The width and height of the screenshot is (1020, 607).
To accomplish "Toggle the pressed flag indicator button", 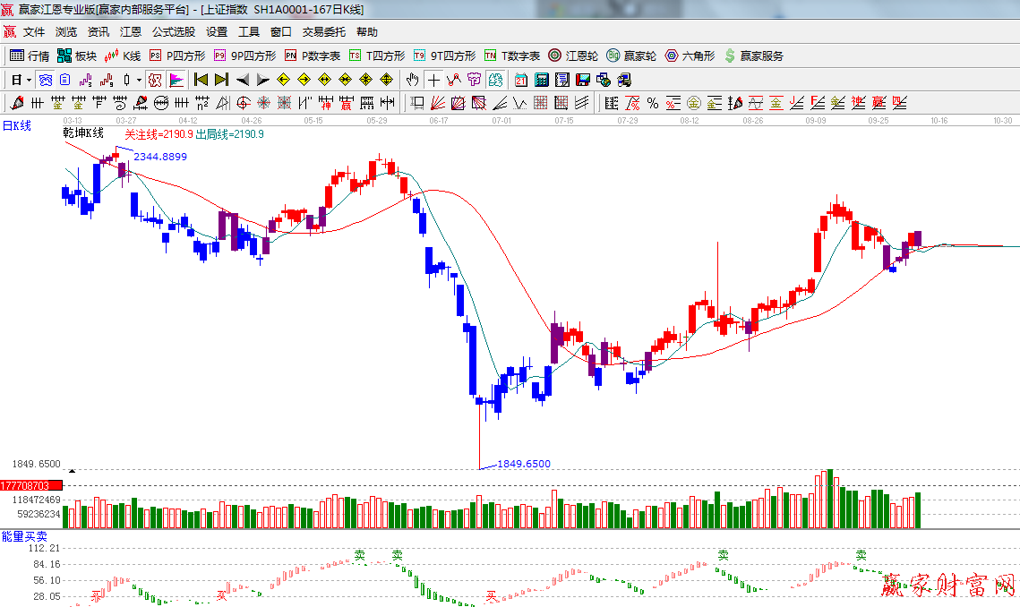I will pos(176,80).
